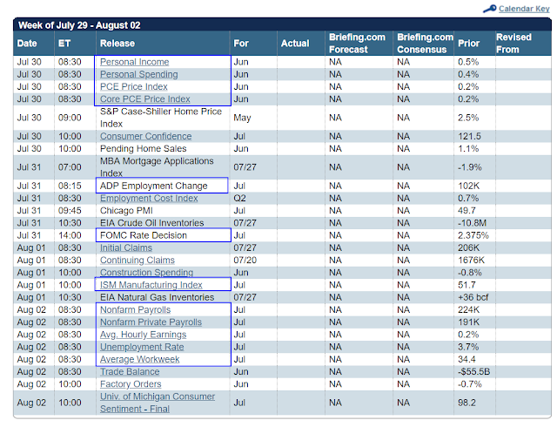
Task: Click the Briefing.com Forecast column header
Action: pyautogui.click(x=357, y=44)
